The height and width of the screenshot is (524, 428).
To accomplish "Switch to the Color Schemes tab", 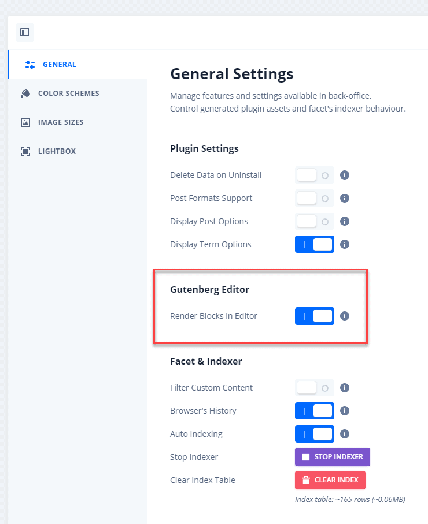I will click(x=69, y=93).
